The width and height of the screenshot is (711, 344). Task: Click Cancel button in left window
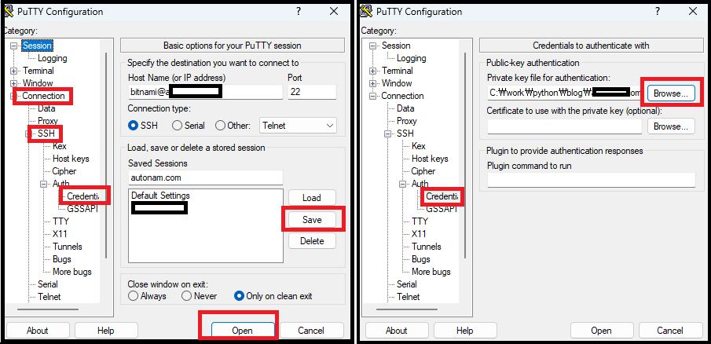(311, 331)
